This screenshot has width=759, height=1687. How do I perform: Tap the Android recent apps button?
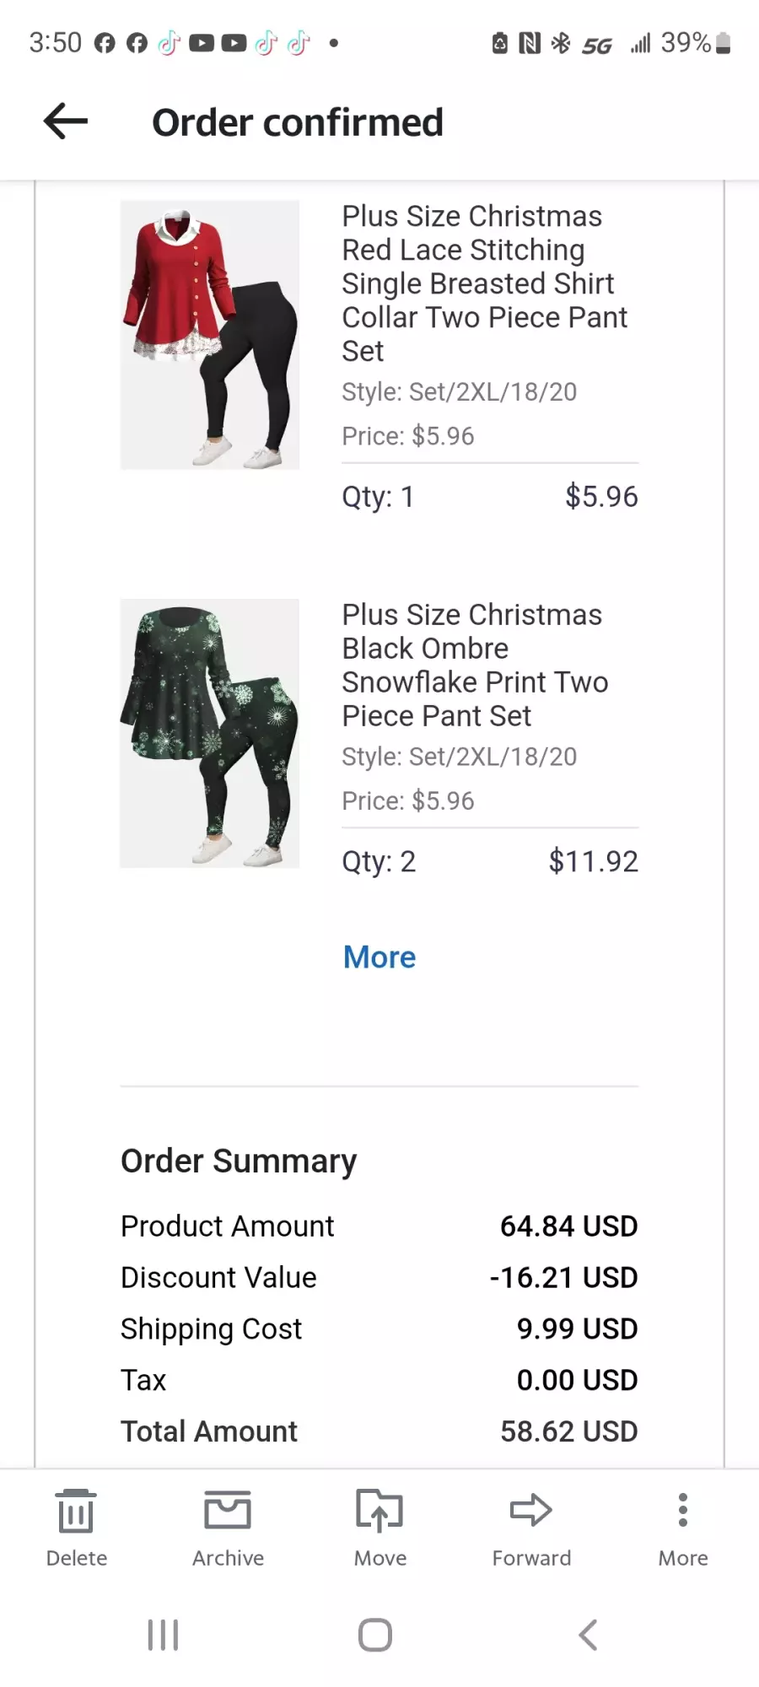(163, 1635)
